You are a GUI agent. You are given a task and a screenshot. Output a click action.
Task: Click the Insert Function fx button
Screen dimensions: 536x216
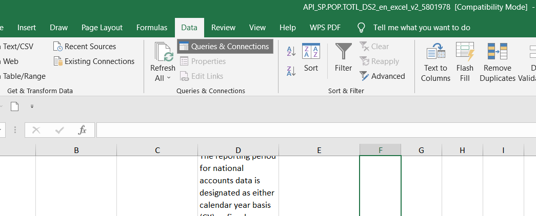(82, 130)
